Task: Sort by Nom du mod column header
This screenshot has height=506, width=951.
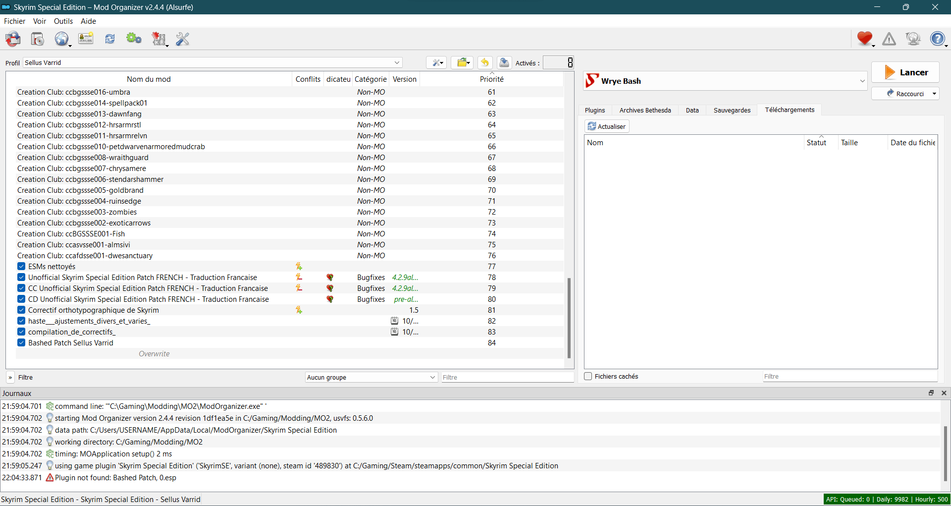Action: [149, 79]
